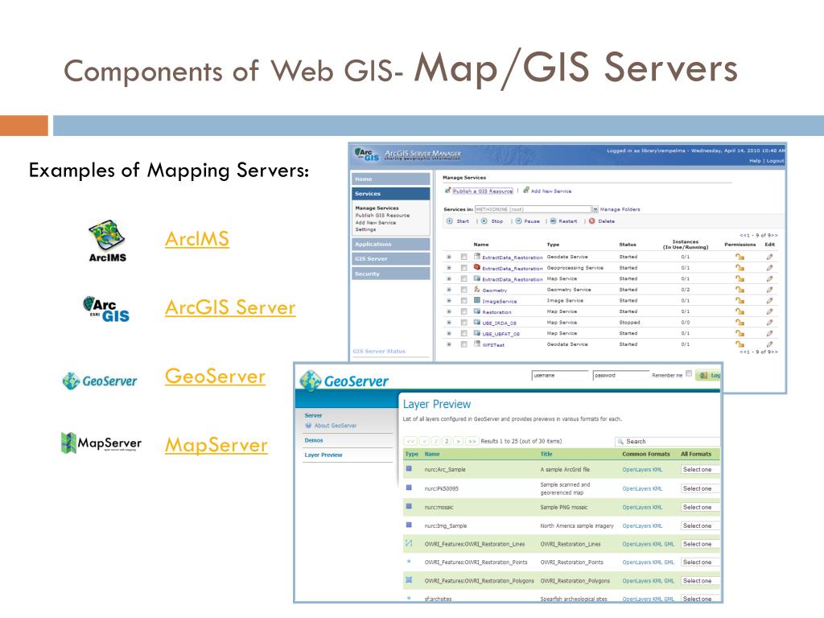Open the ArcGIS Server hyperlink

230,307
